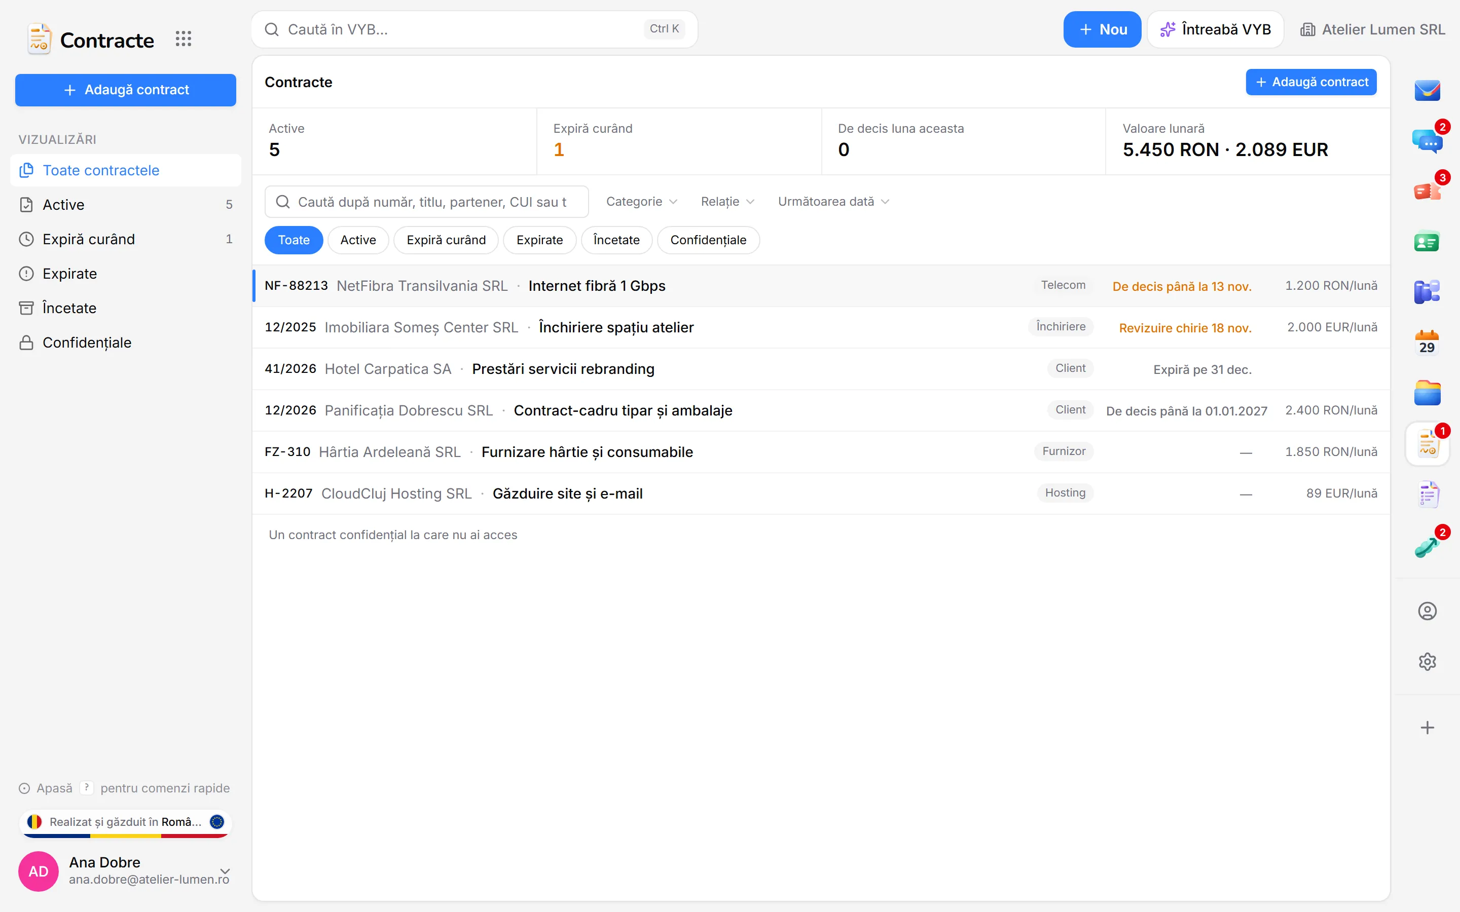Open the purple Notes list app icon
The image size is (1460, 912).
coord(1427,495)
